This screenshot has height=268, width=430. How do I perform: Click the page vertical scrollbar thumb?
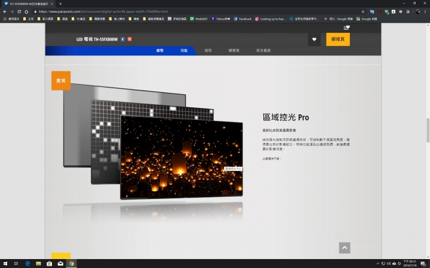point(428,130)
